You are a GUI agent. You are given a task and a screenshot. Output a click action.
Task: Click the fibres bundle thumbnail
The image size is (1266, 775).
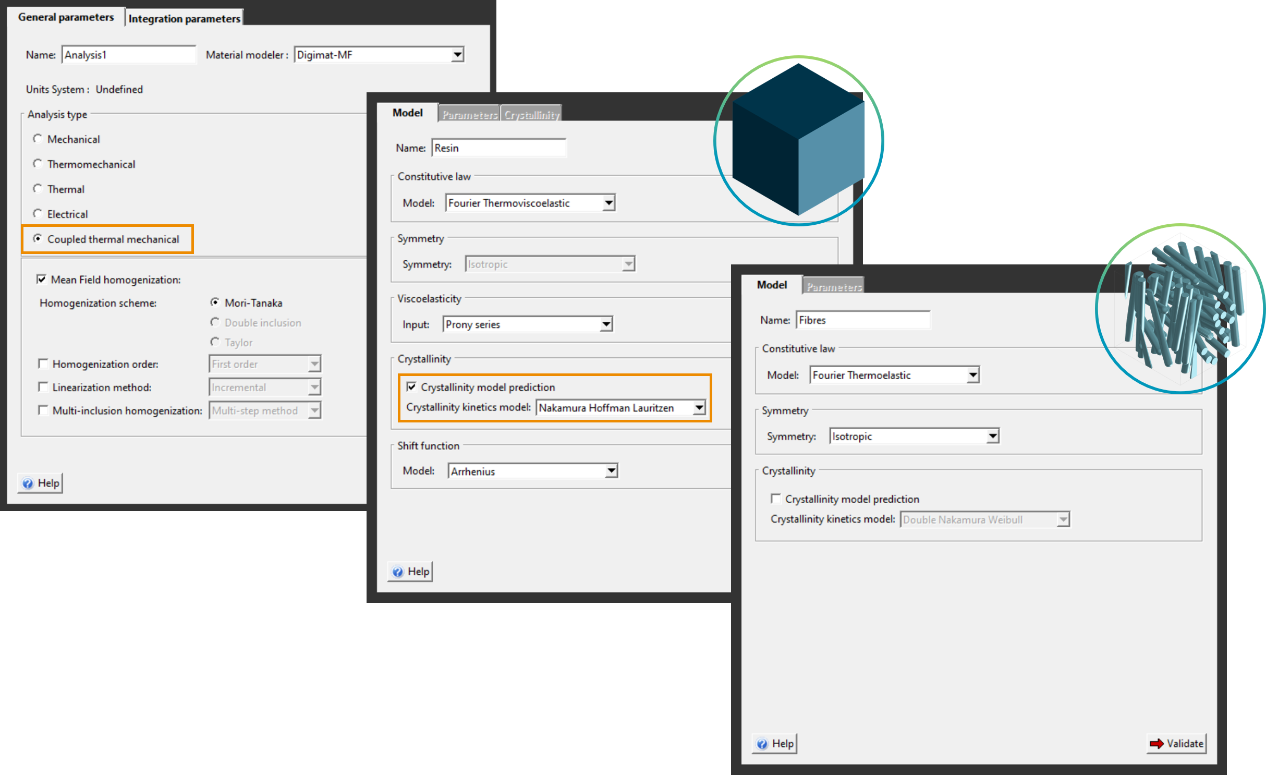point(1180,309)
